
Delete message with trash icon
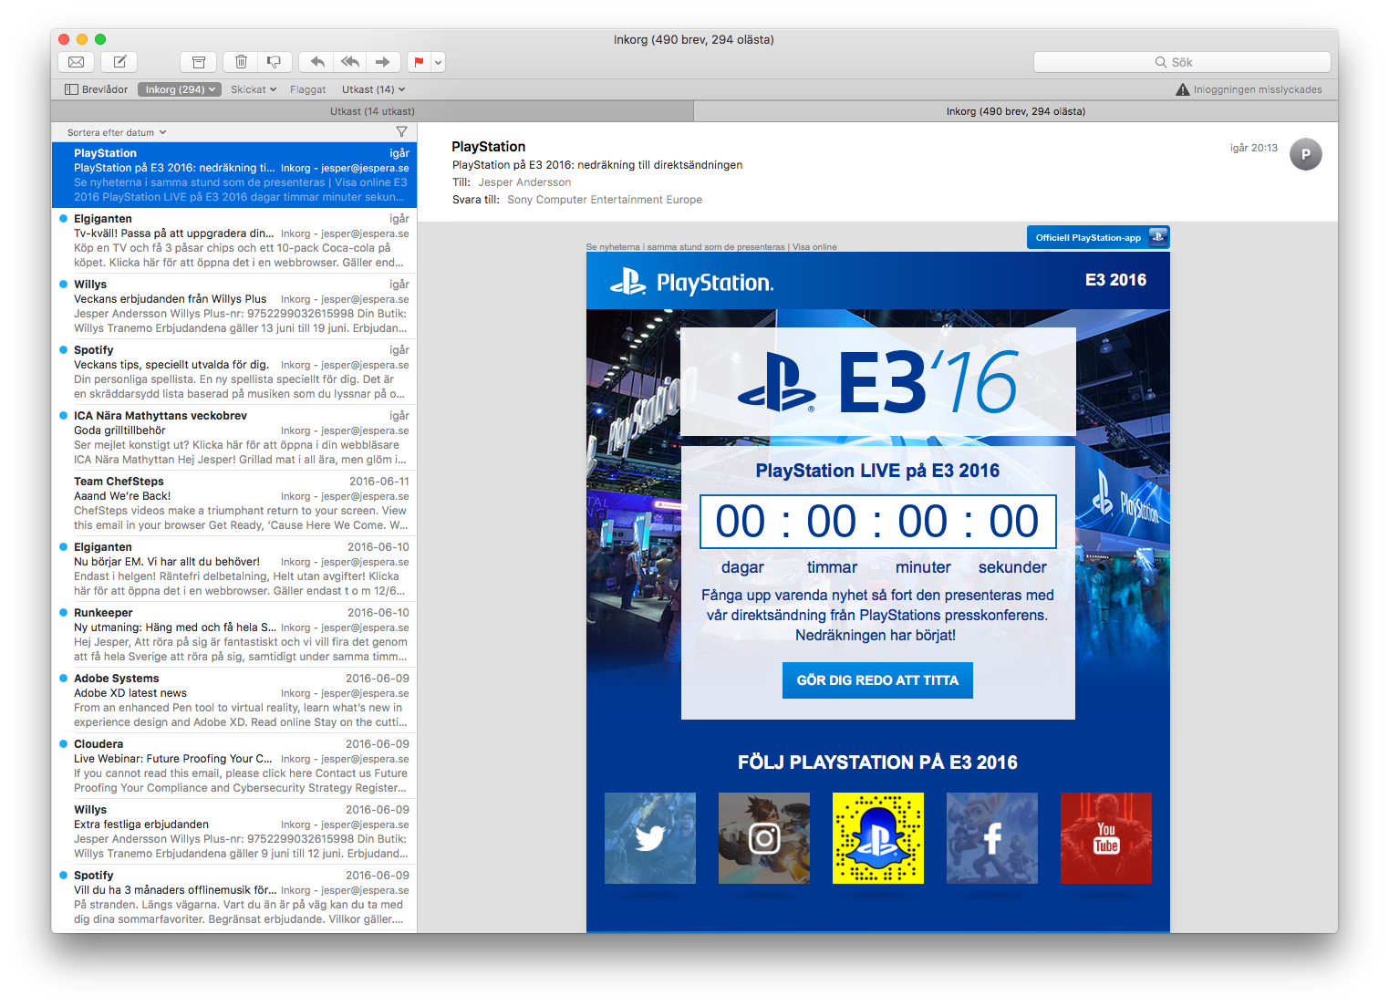click(241, 62)
